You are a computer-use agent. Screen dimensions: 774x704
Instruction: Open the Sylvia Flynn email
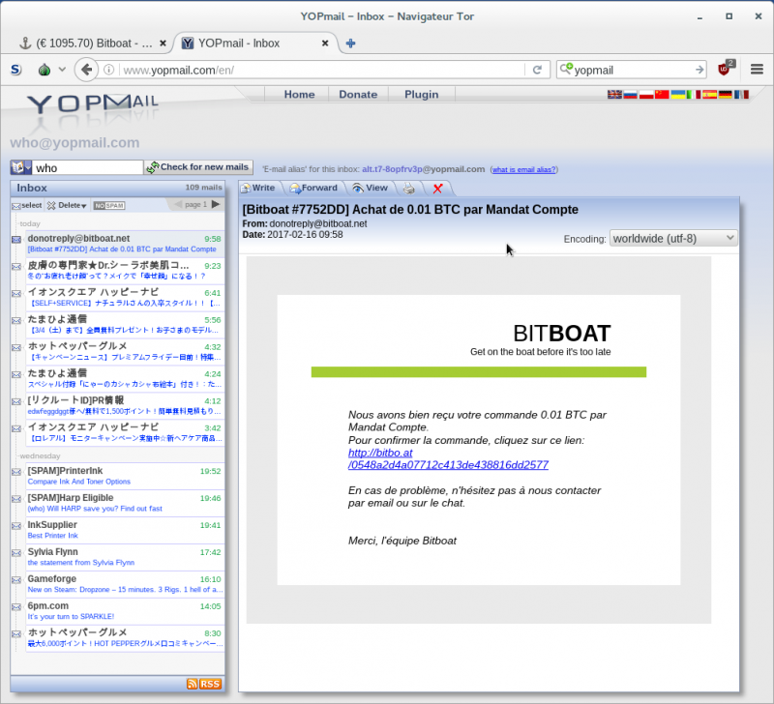click(x=125, y=557)
